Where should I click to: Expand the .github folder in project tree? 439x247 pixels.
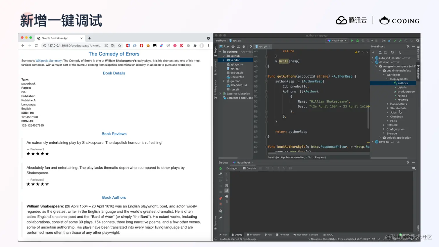click(x=224, y=56)
